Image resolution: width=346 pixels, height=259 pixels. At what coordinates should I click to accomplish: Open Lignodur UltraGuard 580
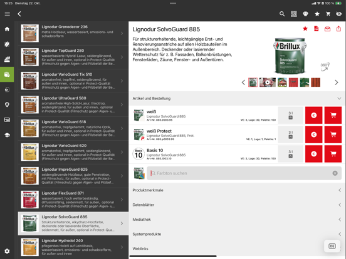pyautogui.click(x=73, y=105)
